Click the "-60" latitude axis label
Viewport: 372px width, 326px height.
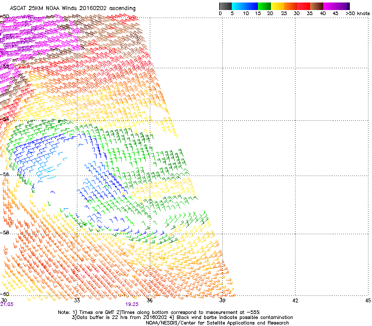pyautogui.click(x=5, y=294)
